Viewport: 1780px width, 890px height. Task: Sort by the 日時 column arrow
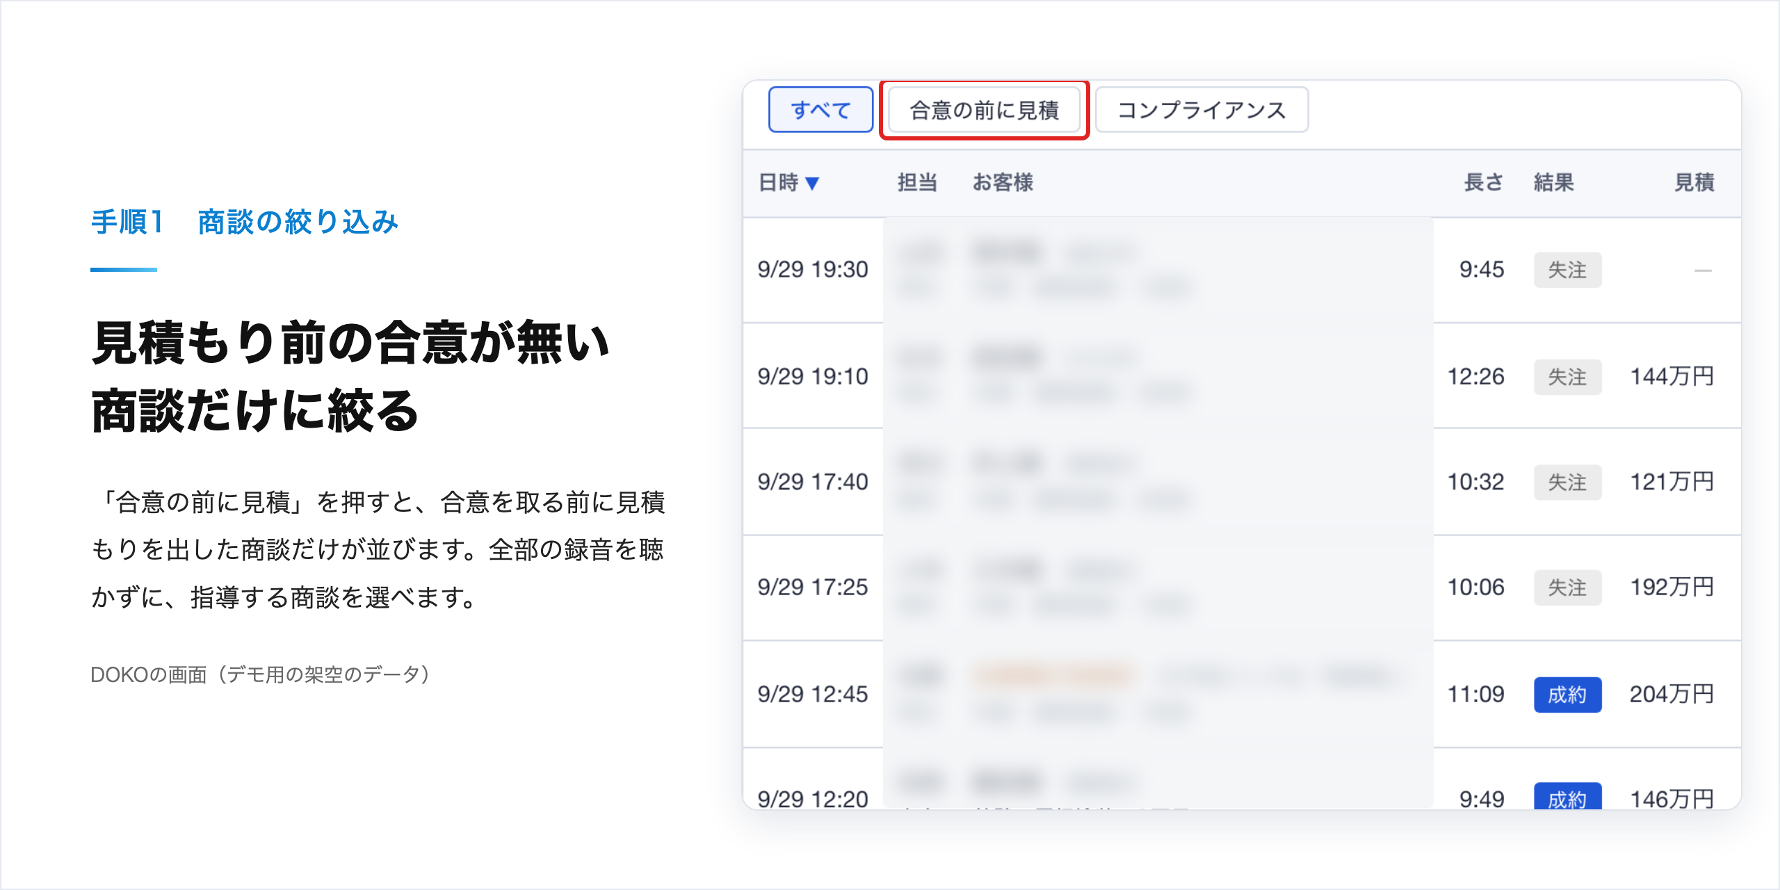pos(812,183)
